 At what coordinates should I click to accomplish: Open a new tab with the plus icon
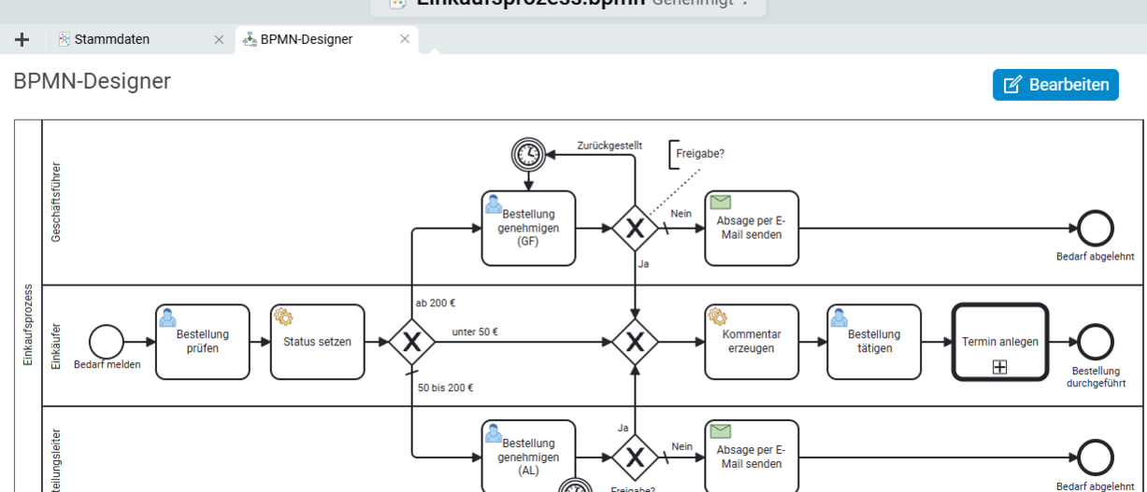(x=22, y=39)
